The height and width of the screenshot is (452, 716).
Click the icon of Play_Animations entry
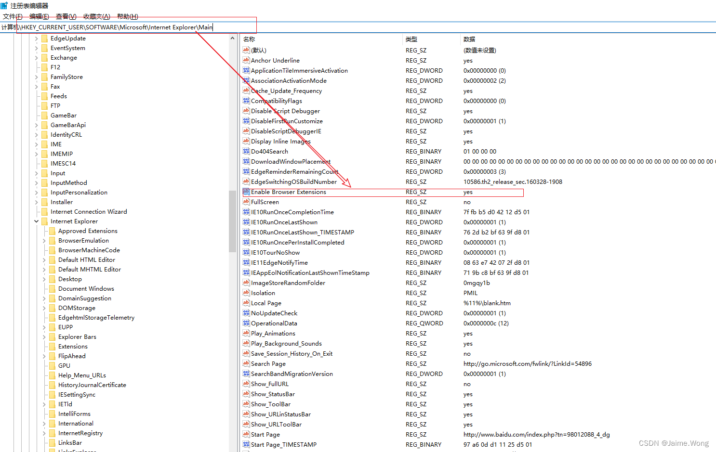tap(246, 333)
